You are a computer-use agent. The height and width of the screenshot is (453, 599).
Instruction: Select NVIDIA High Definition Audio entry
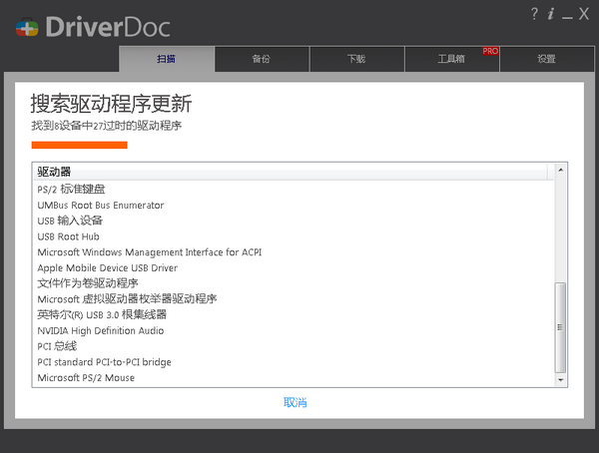click(x=101, y=330)
